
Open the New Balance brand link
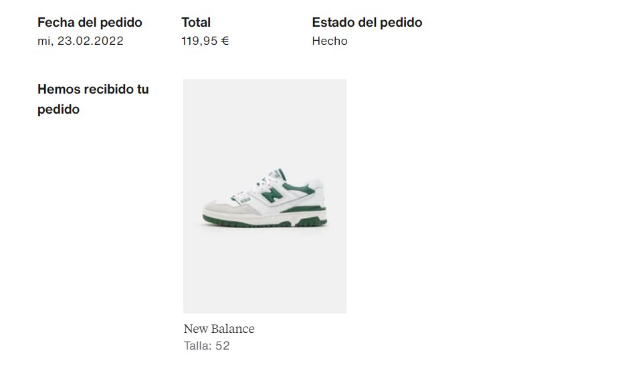pyautogui.click(x=219, y=329)
